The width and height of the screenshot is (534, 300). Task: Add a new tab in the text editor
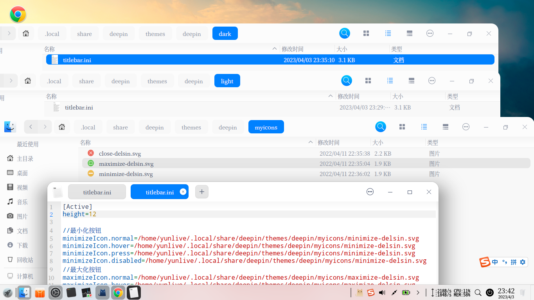click(202, 192)
